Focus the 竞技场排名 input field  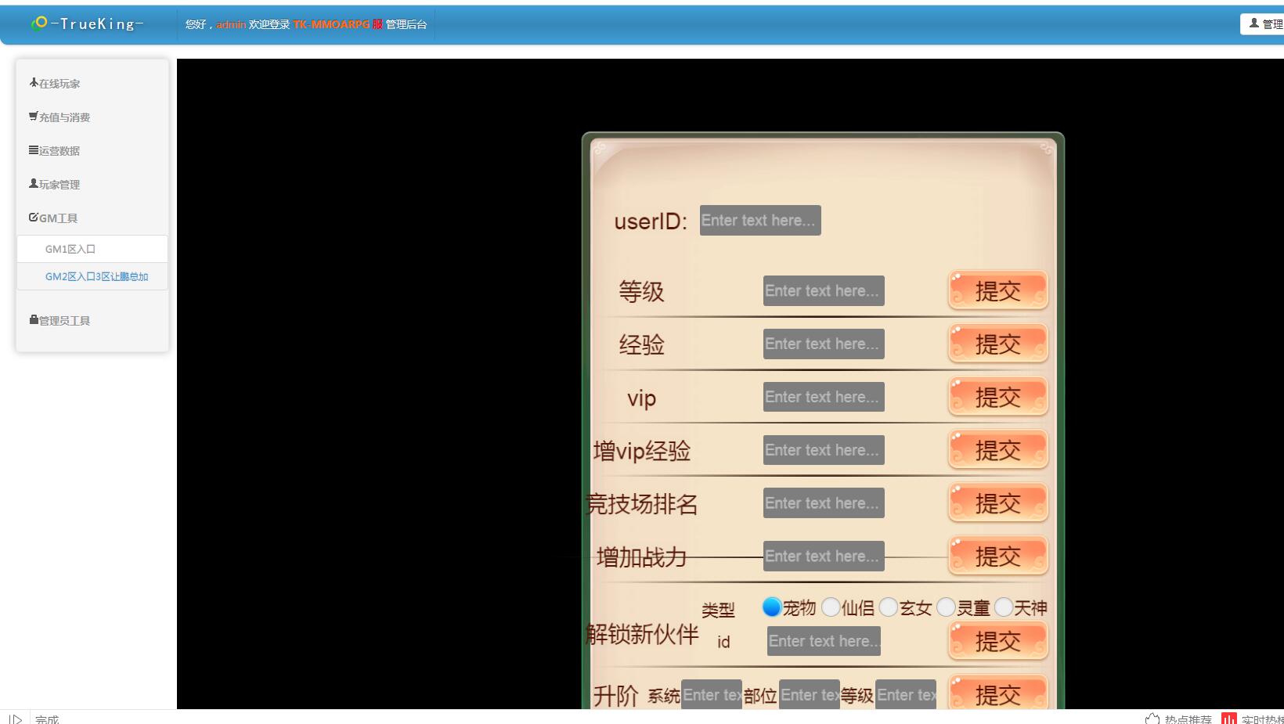point(824,503)
